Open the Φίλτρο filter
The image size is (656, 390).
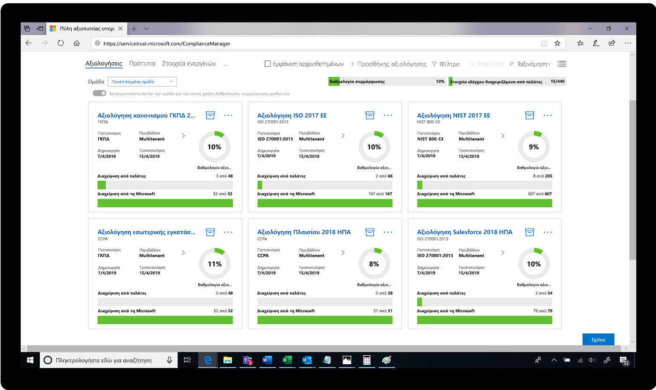[x=446, y=64]
